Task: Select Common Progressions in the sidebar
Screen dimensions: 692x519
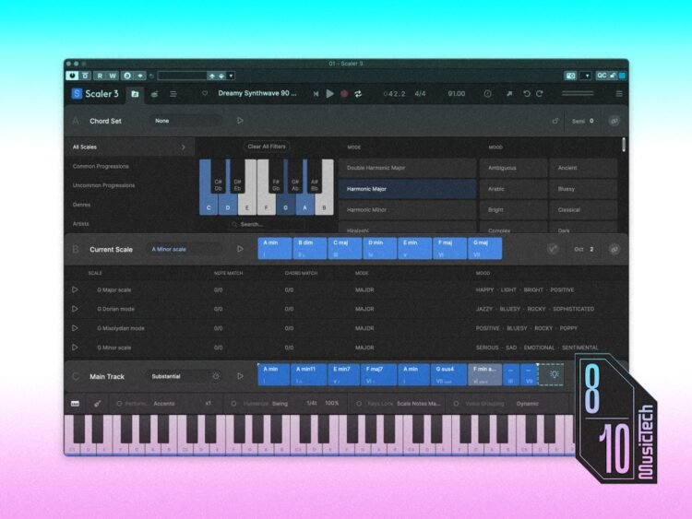Action: point(101,166)
